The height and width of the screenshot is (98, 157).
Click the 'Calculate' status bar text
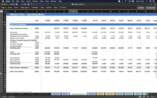pos(12,97)
